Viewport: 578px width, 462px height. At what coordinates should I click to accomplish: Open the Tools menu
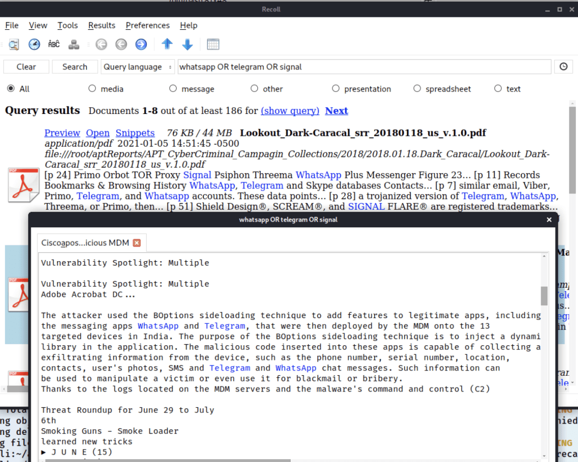(68, 25)
